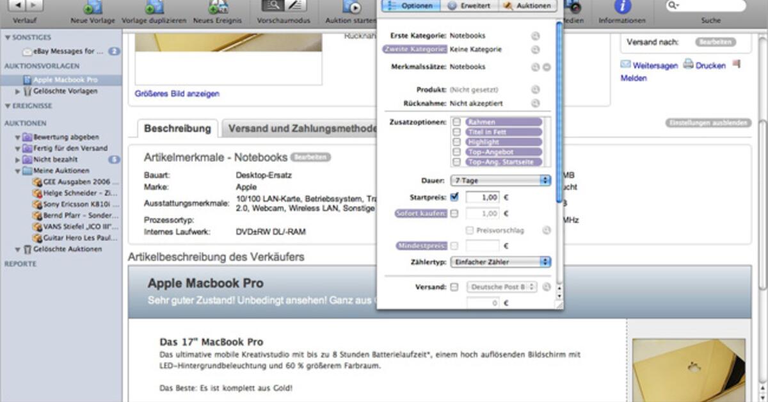Click Bearbeiten next to Artikelmerkmale
This screenshot has width=768, height=402.
pyautogui.click(x=311, y=157)
